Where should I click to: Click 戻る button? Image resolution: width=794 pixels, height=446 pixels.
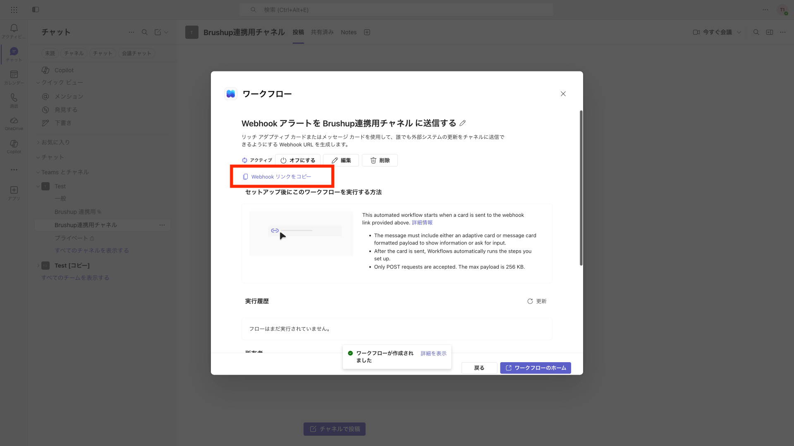point(479,368)
